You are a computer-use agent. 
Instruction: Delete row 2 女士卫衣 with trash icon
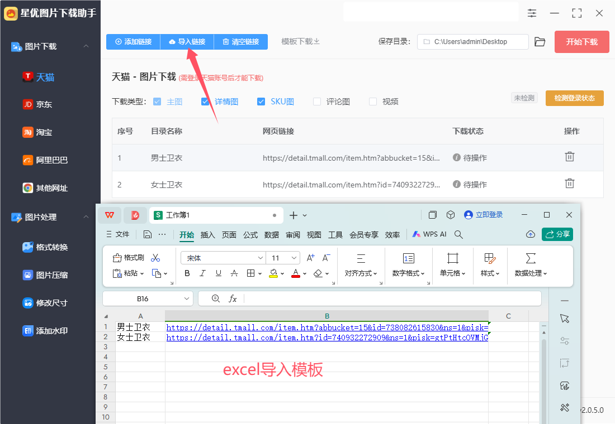[570, 183]
